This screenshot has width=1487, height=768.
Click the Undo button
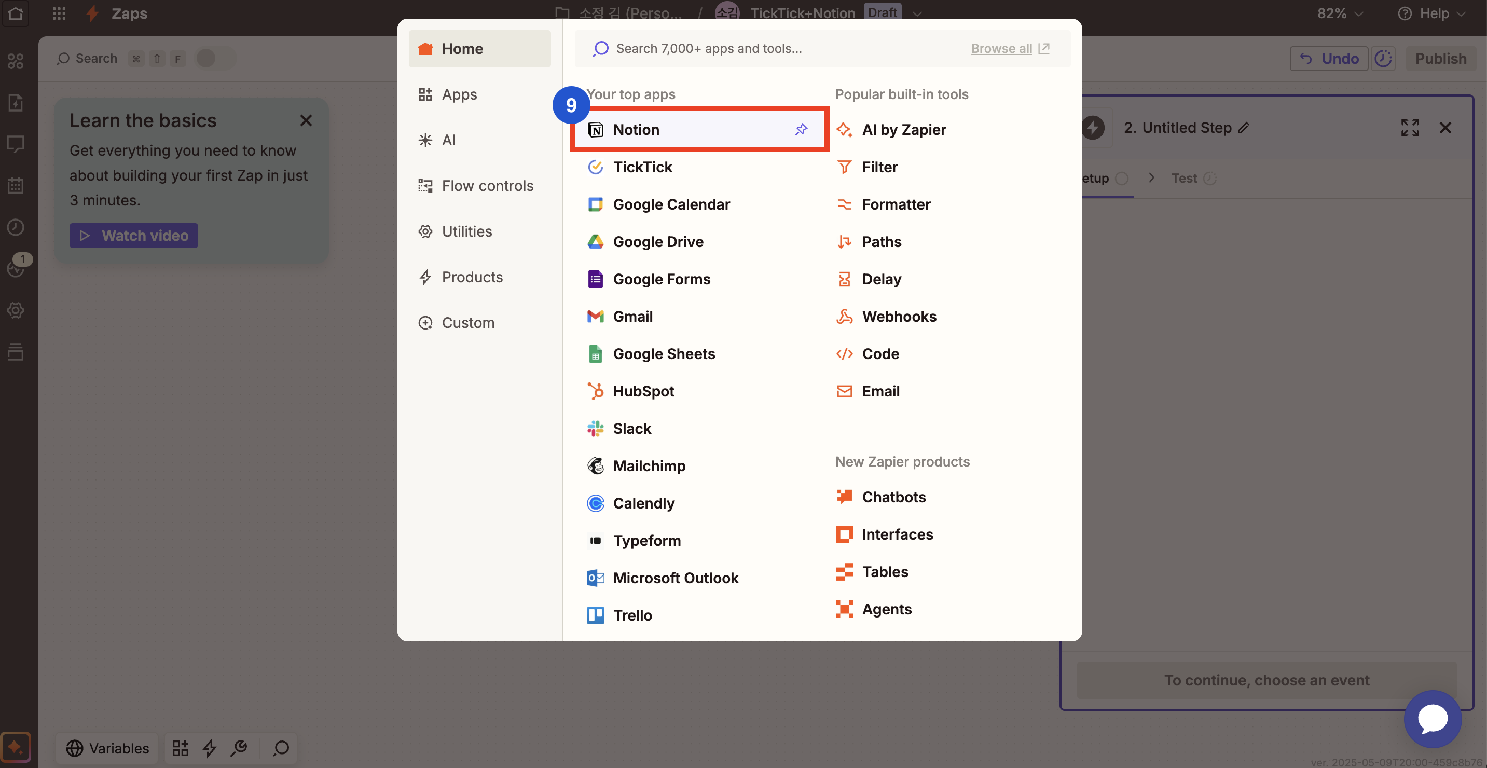[x=1328, y=58]
